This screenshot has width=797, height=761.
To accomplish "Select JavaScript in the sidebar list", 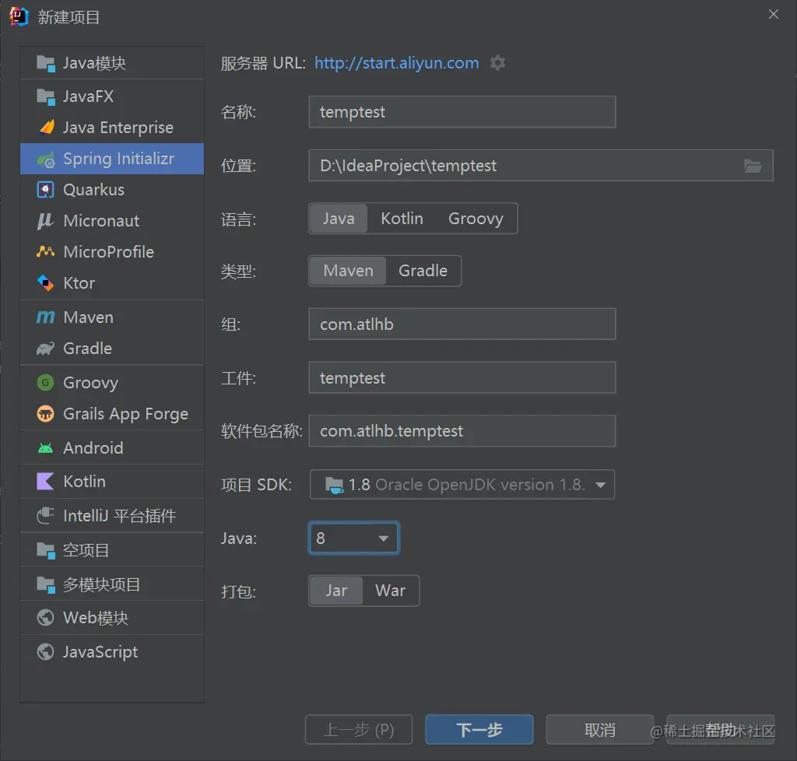I will point(112,652).
